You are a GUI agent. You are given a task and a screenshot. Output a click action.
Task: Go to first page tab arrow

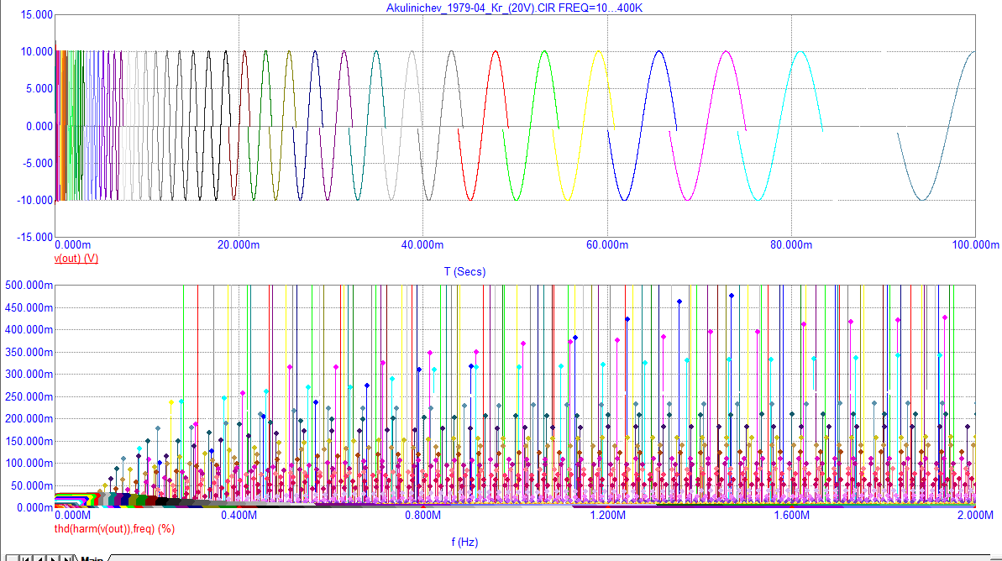pyautogui.click(x=24, y=558)
